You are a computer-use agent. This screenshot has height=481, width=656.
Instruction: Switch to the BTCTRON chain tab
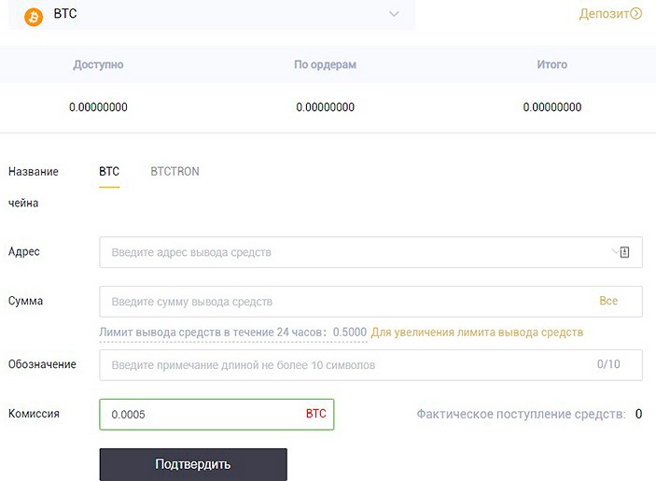click(x=174, y=172)
